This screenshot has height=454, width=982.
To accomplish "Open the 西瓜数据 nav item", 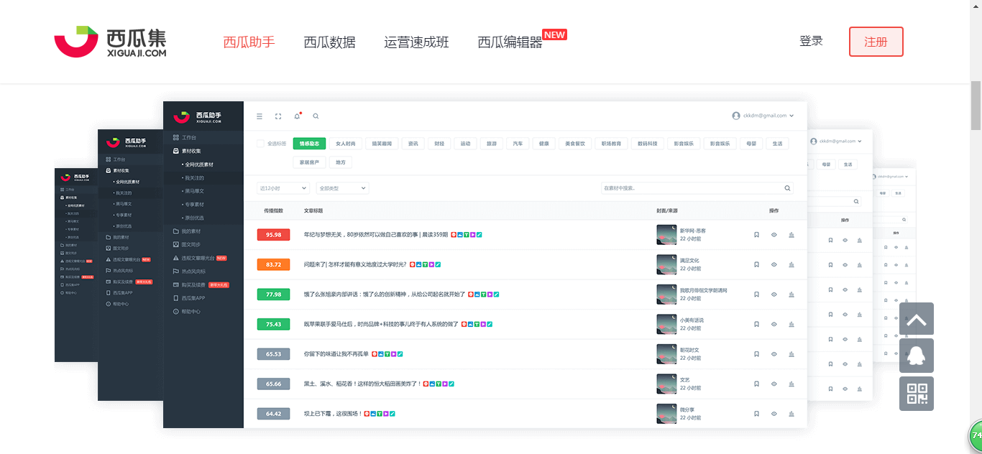I will click(x=329, y=42).
